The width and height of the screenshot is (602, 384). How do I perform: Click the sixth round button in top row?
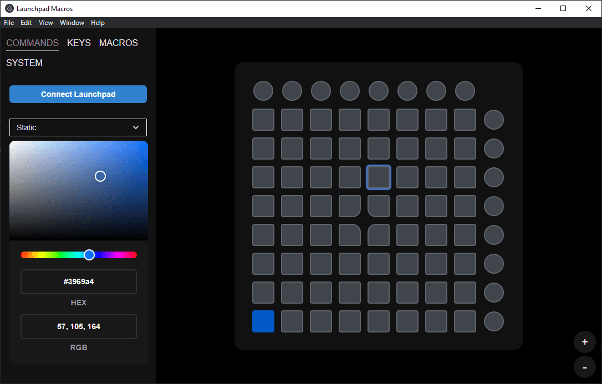(x=407, y=91)
